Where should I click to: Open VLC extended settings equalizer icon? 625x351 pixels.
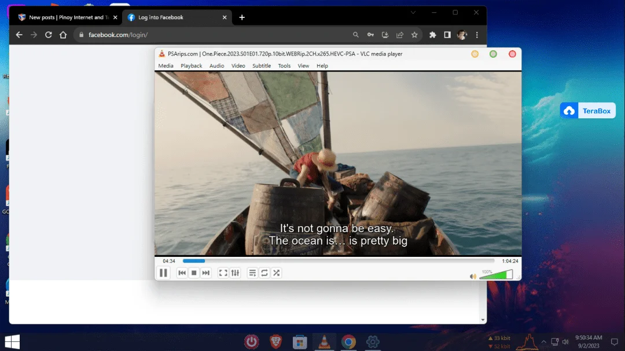(236, 272)
